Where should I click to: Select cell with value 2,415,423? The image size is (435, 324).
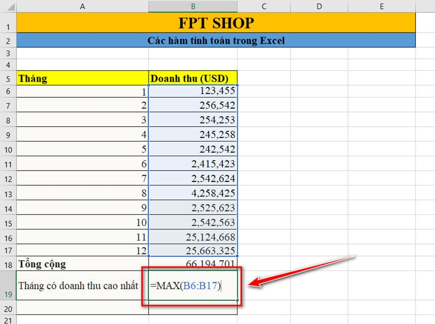(193, 163)
